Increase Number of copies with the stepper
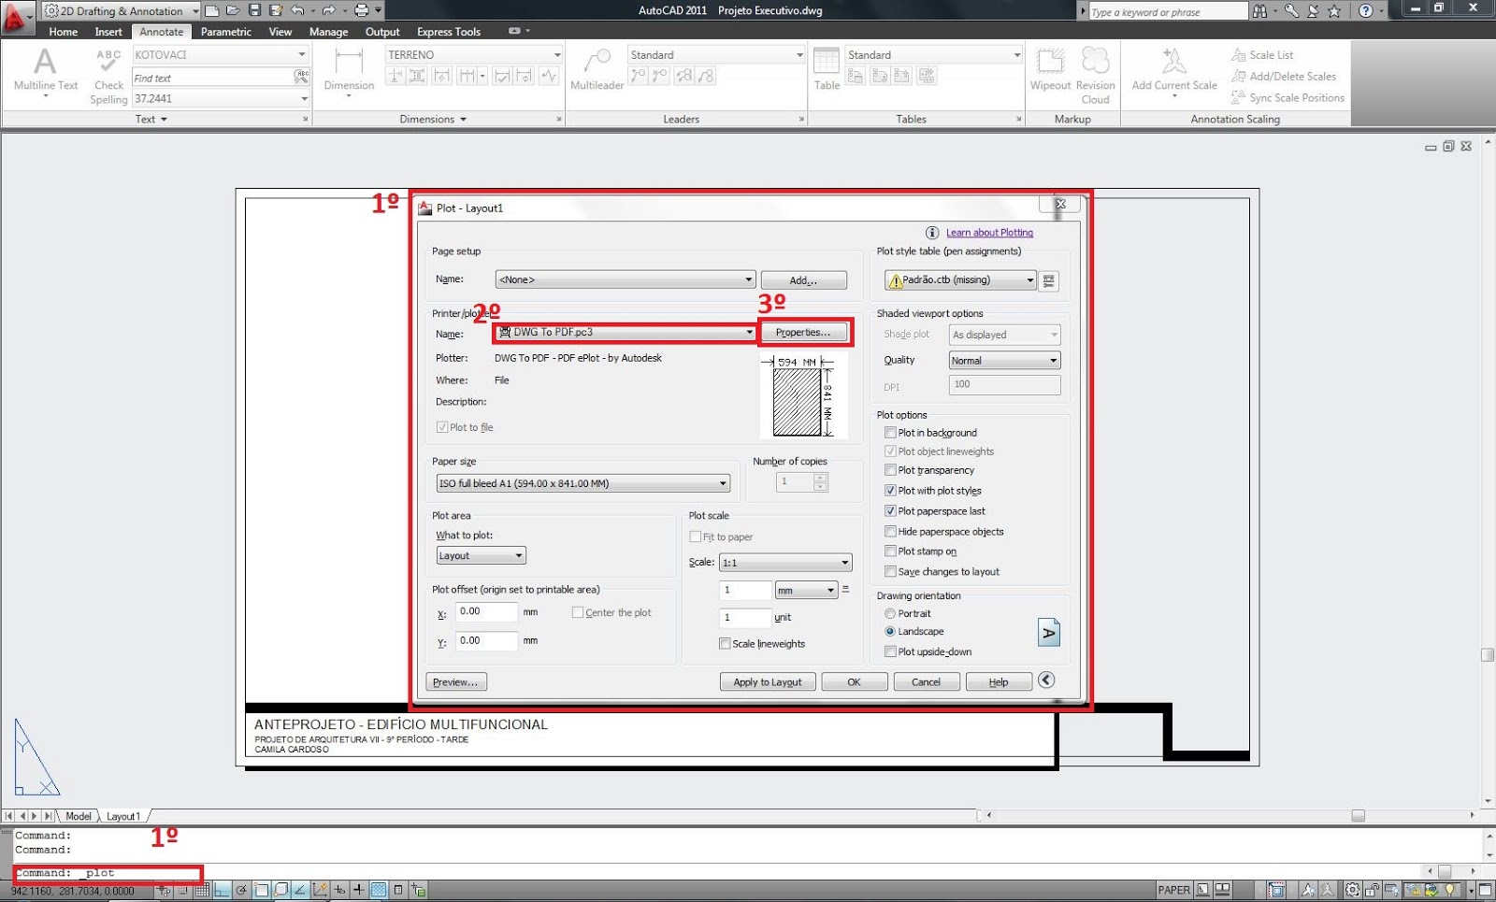The height and width of the screenshot is (902, 1496). pyautogui.click(x=821, y=477)
